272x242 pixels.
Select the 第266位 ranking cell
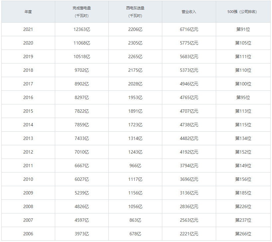click(x=243, y=233)
